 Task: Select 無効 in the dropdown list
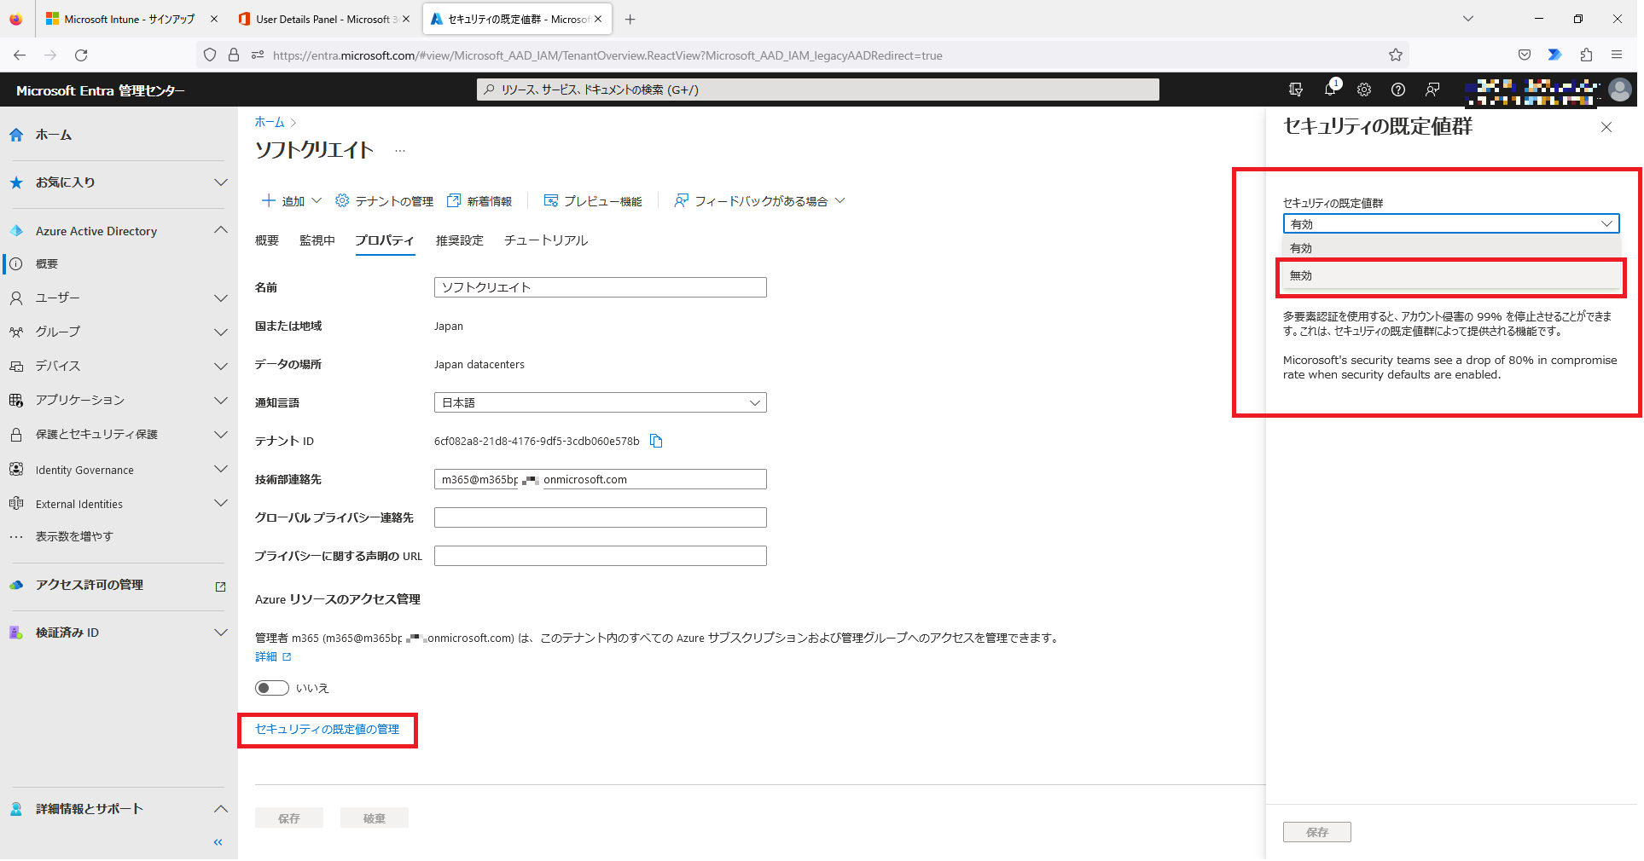point(1451,275)
